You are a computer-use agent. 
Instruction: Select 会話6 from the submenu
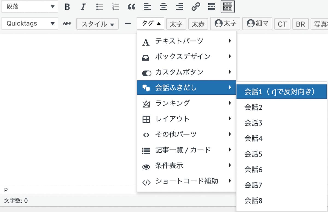click(x=282, y=170)
